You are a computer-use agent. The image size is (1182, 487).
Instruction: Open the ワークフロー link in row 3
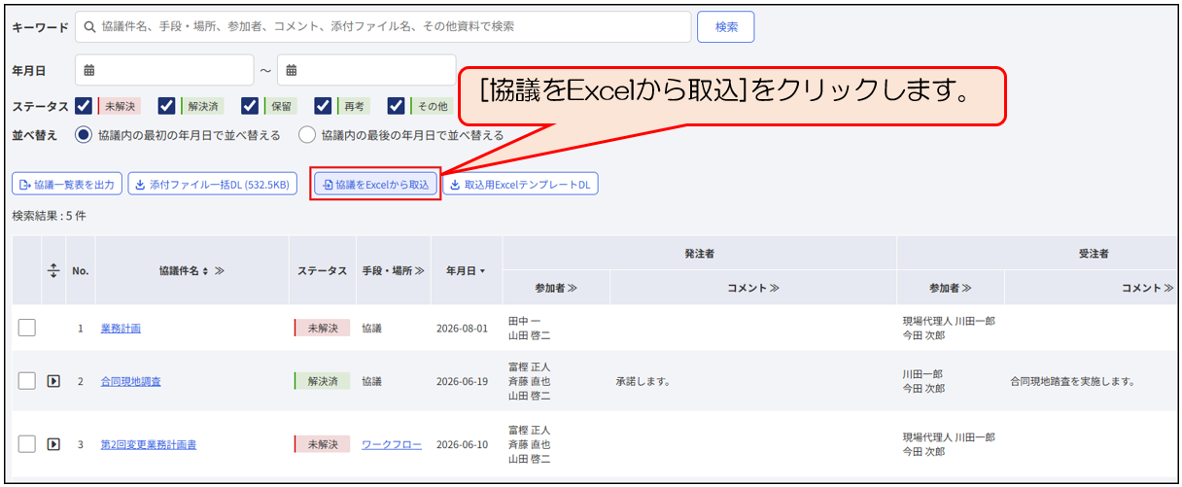(x=392, y=444)
